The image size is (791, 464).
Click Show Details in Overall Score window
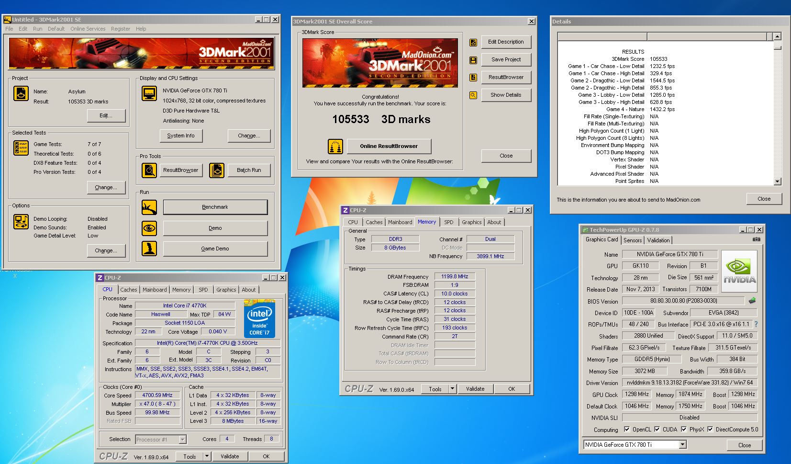(506, 95)
